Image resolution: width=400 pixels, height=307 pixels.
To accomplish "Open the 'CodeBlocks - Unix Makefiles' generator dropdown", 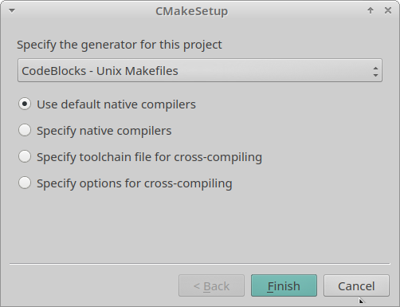I will (200, 70).
